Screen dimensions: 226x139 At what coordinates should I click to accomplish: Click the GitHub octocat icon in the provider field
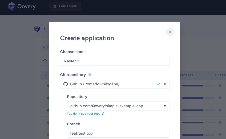point(66,84)
